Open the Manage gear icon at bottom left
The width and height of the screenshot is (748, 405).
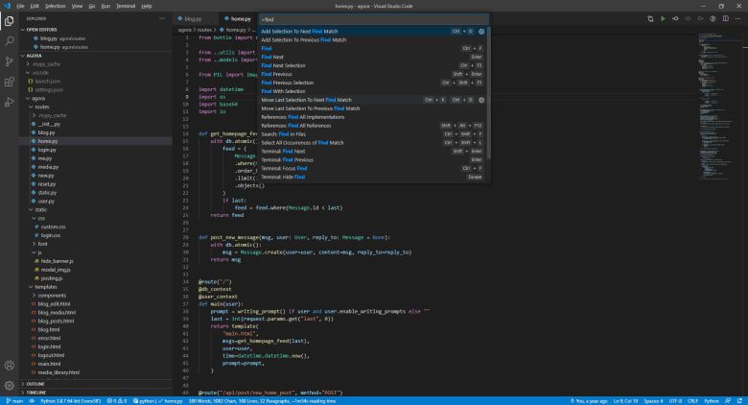[10, 386]
